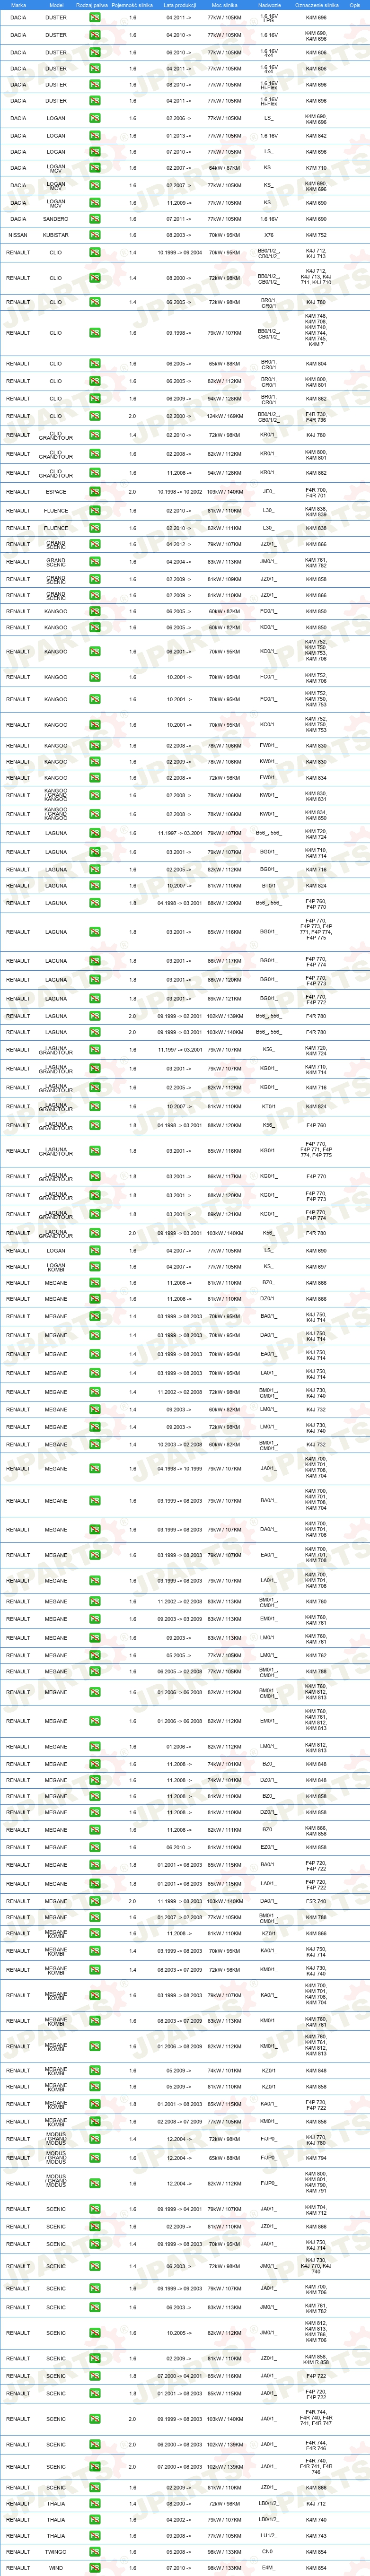
Task: Click fuel icon in Clio 2.0 124kW row
Action: (x=95, y=416)
